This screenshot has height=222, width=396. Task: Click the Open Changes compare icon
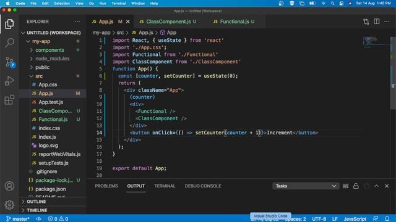point(366,22)
